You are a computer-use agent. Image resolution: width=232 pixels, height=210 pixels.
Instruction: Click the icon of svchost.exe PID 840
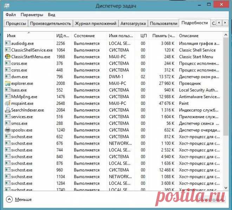7,157
